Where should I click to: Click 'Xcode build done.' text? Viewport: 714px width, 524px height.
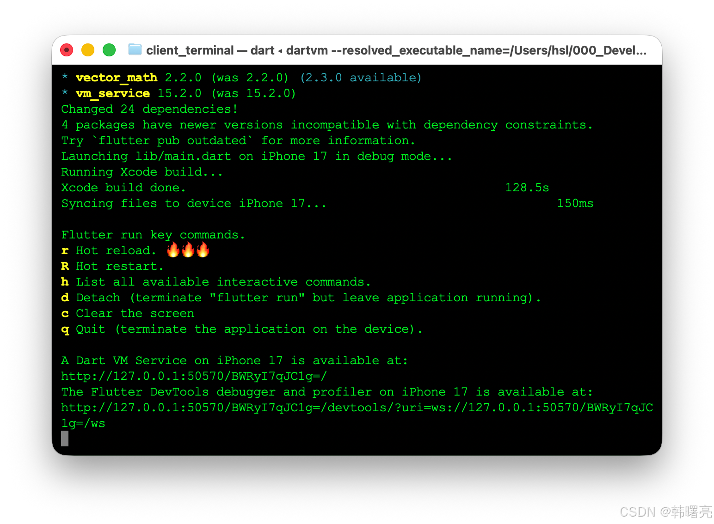coord(123,188)
